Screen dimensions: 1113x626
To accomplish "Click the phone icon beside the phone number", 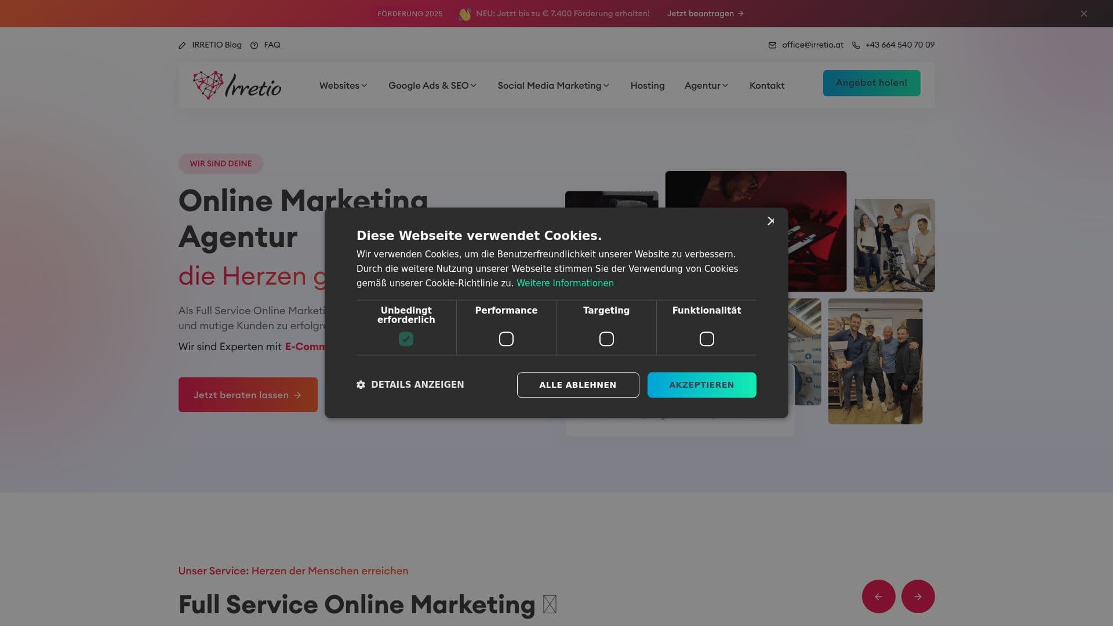I will pyautogui.click(x=856, y=45).
